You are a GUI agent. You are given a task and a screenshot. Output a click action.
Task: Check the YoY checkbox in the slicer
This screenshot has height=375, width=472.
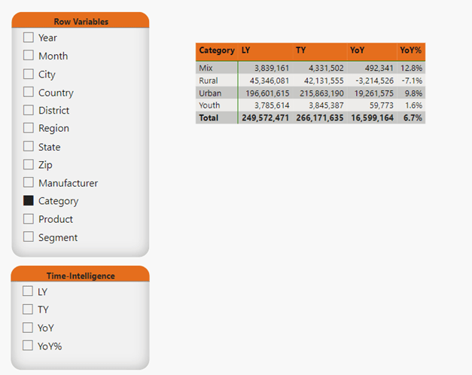pos(28,328)
